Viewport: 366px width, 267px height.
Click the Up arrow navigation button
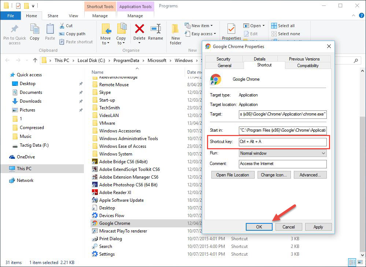(35, 60)
